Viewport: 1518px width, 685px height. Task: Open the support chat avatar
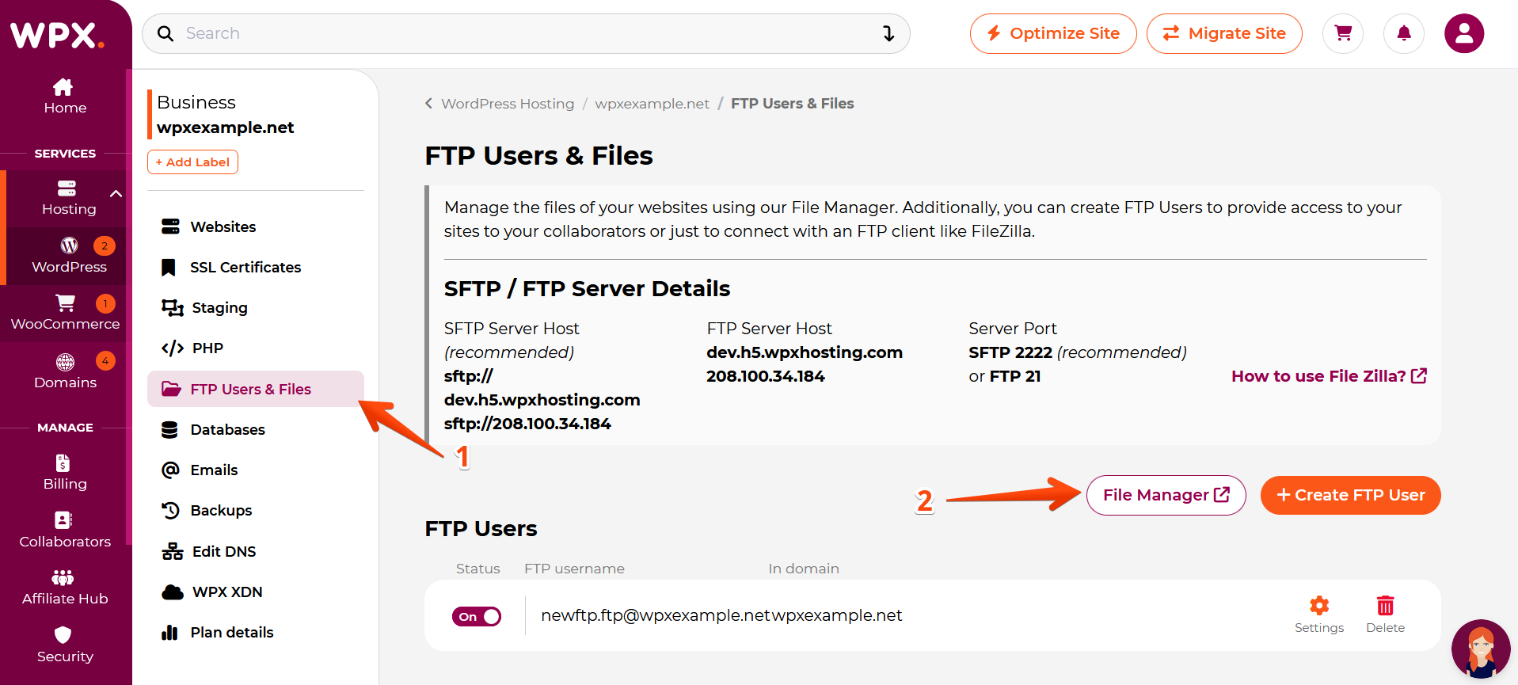click(1481, 649)
